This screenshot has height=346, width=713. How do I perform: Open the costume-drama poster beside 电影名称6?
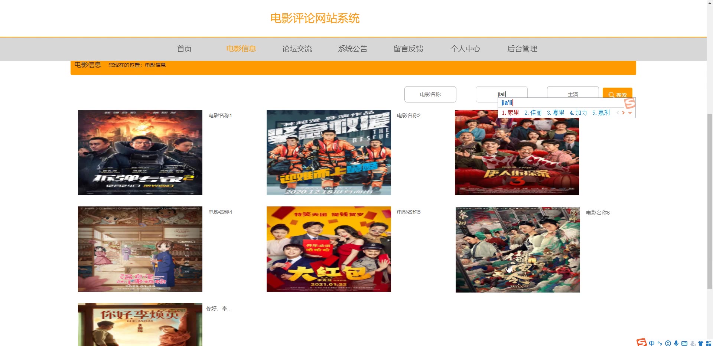pos(518,250)
